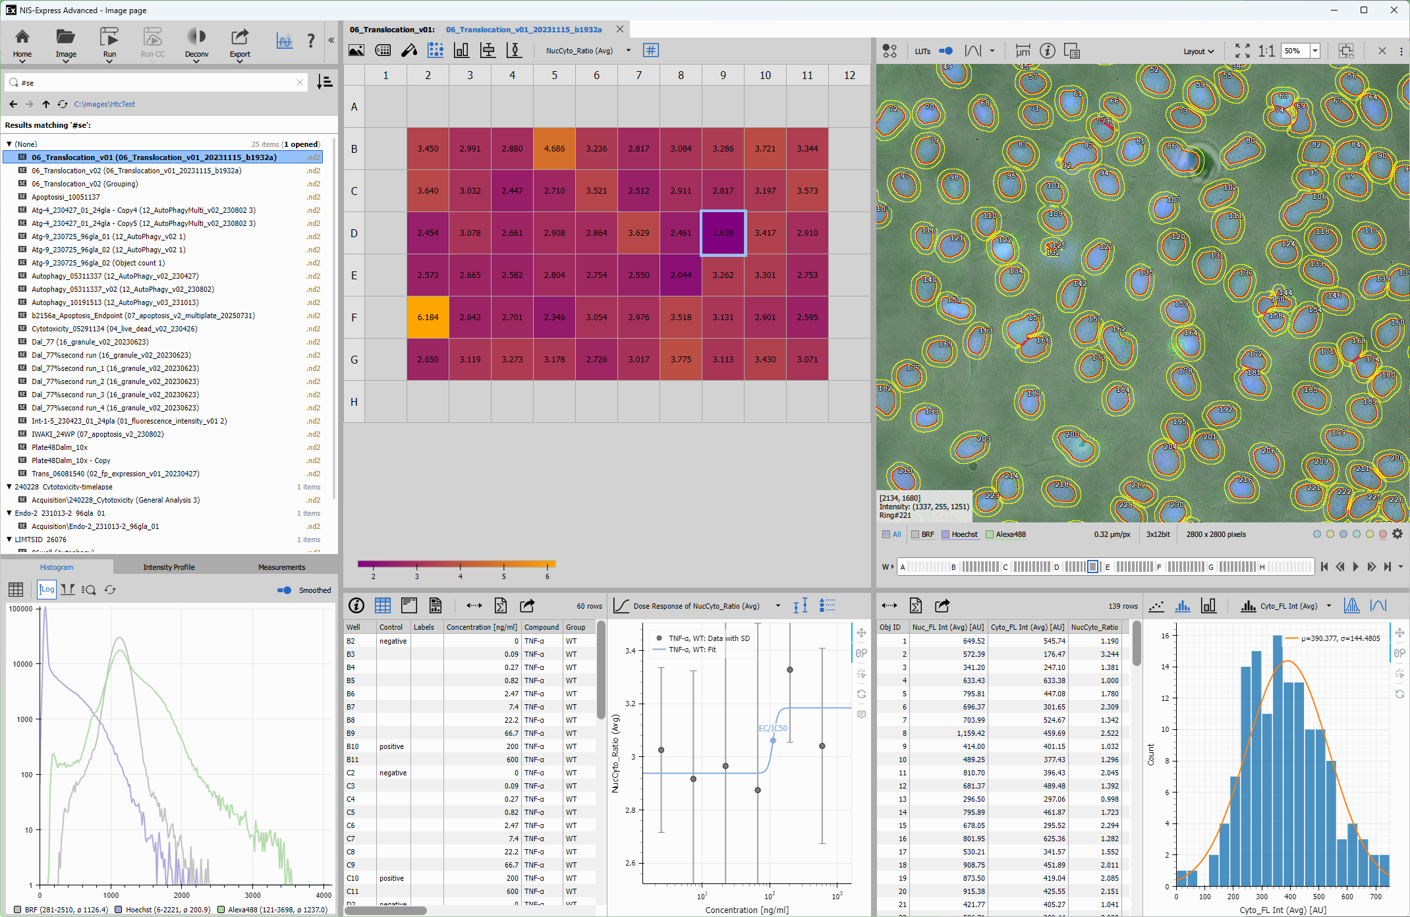Select the Hoechst channel button

(x=959, y=534)
